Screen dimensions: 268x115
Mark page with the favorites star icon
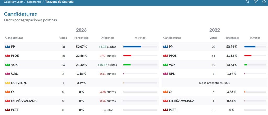click(x=264, y=2)
